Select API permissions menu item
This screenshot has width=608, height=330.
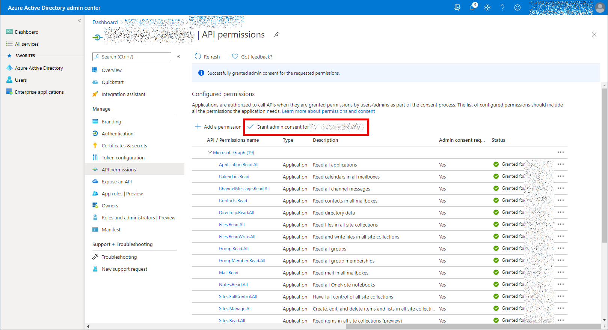pyautogui.click(x=134, y=169)
